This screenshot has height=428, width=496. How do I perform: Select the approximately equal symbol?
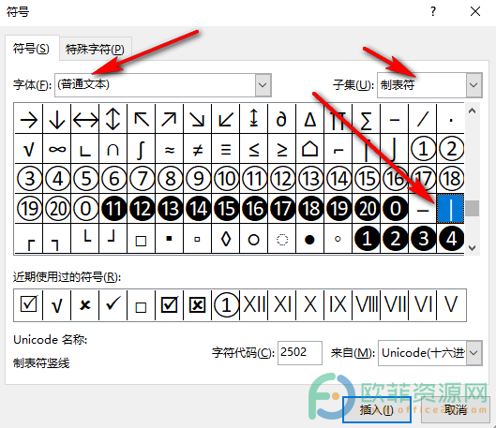pos(170,149)
